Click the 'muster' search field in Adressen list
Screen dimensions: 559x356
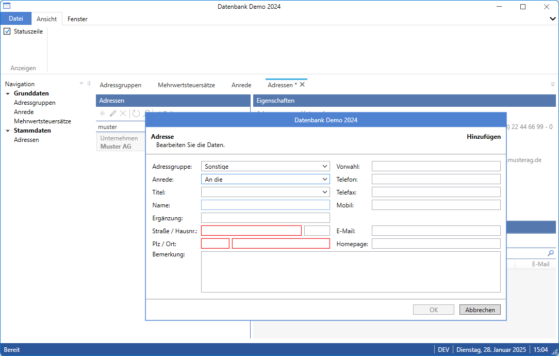coord(121,126)
